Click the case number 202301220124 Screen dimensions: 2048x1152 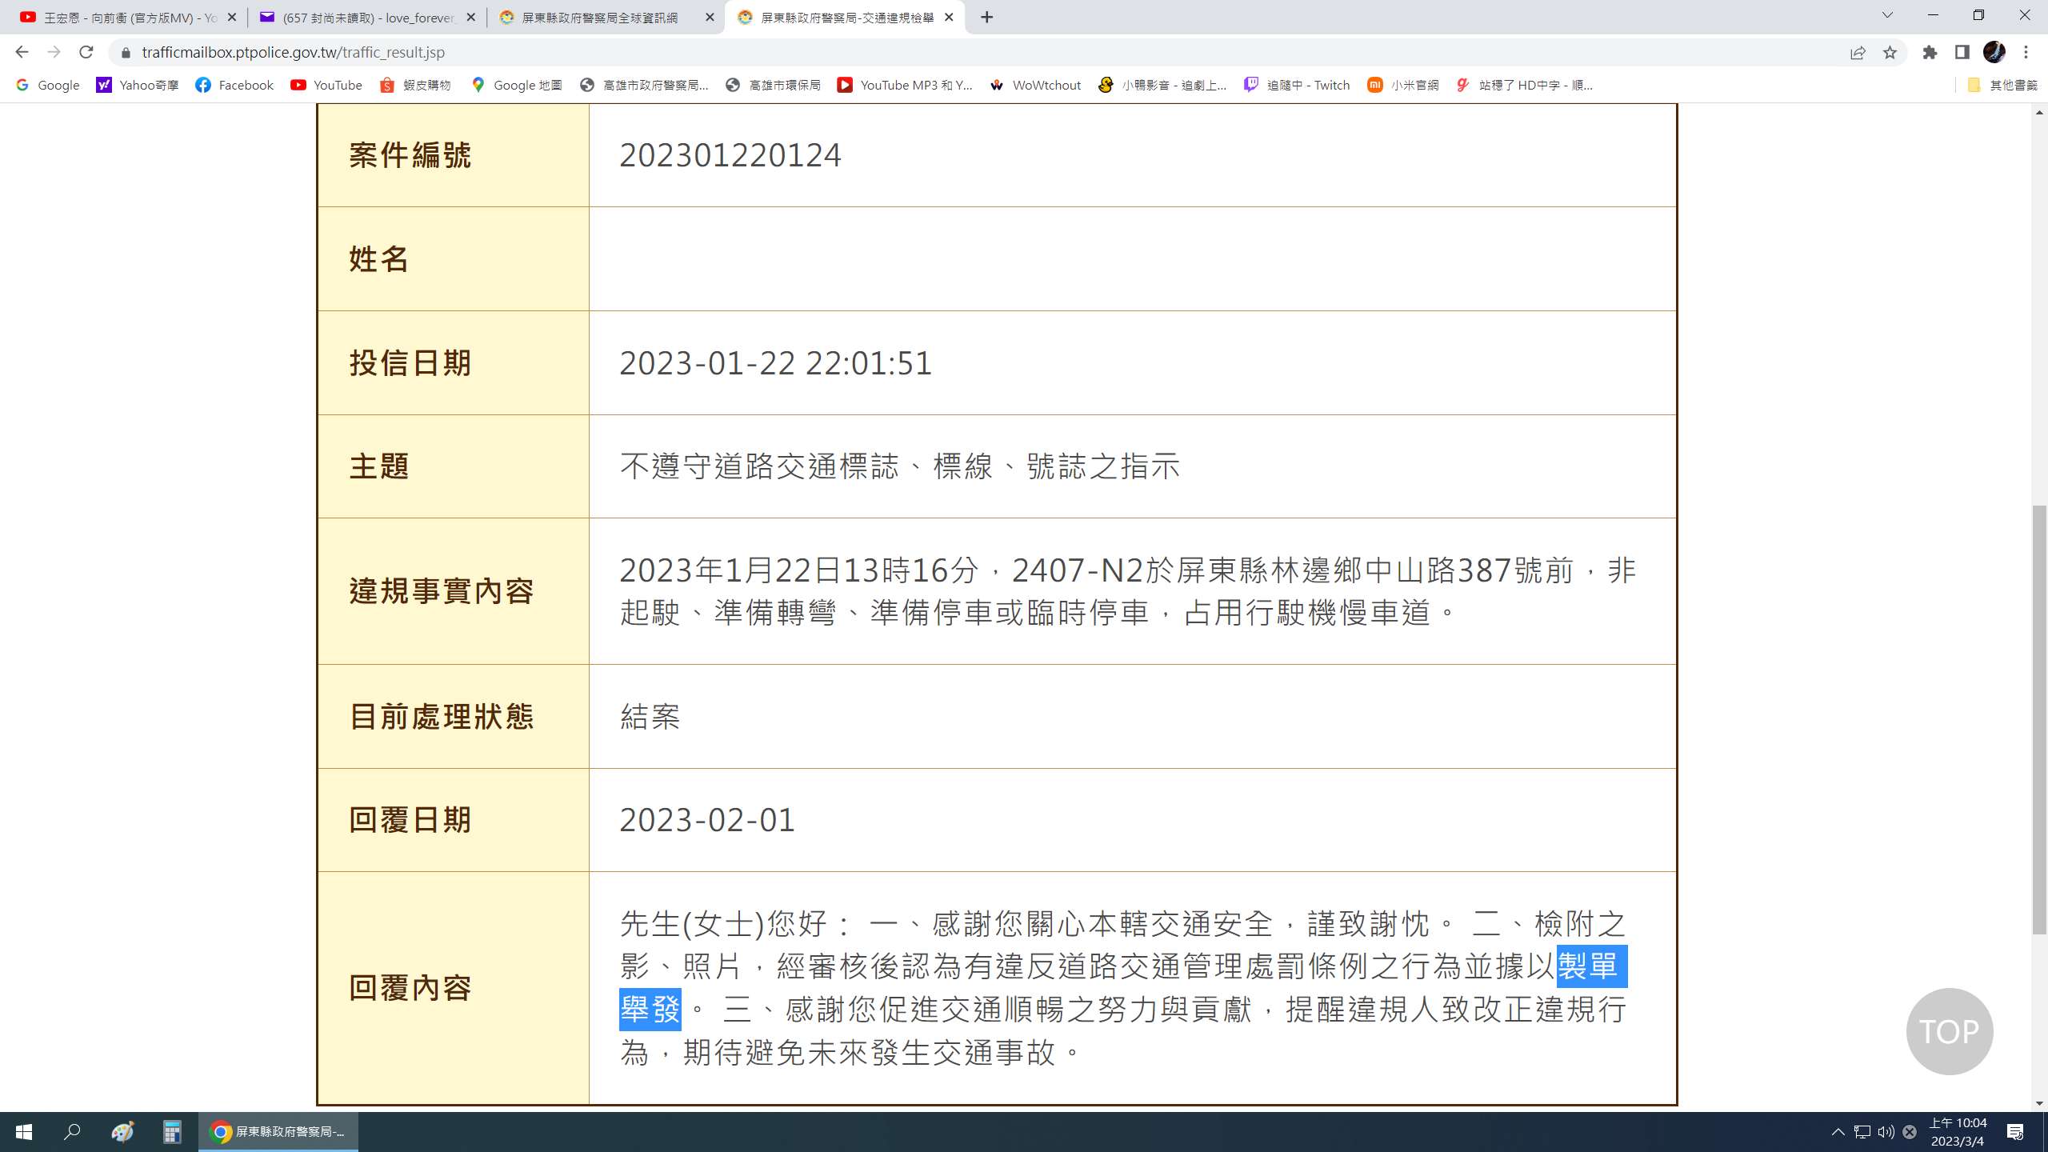730,154
